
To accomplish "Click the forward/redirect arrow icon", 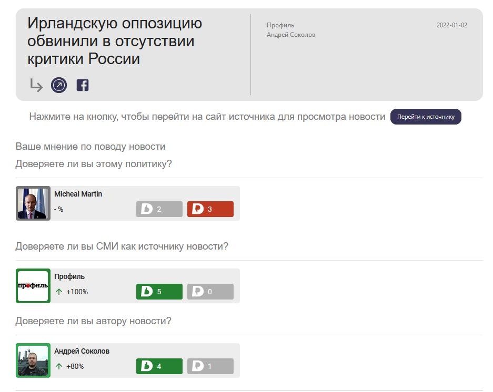I will [35, 85].
